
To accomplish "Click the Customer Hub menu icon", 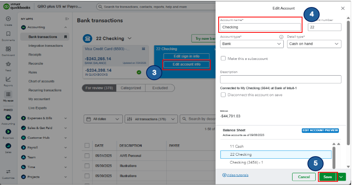I will pos(23,138).
